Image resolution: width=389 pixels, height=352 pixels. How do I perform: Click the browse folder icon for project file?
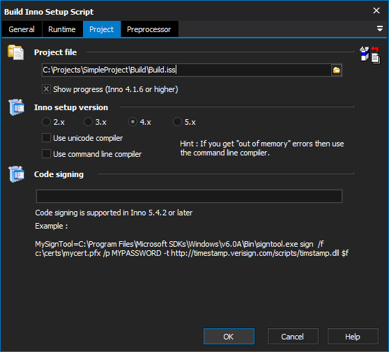coord(337,70)
